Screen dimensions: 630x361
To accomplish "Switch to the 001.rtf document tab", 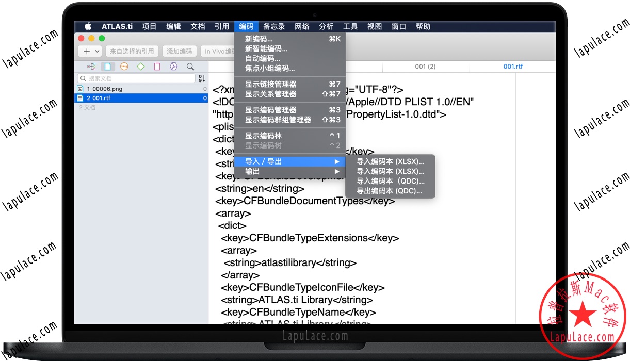I will point(513,67).
